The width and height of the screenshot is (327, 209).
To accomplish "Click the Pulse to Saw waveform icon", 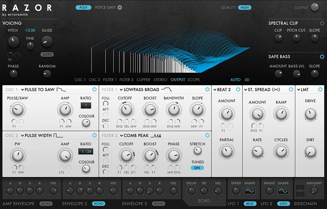I will (x=61, y=89).
